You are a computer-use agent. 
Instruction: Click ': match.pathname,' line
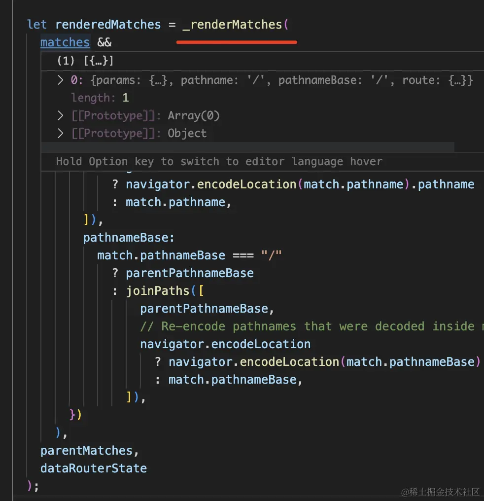[x=172, y=202]
